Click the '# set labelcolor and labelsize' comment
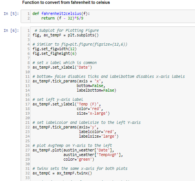This screenshot has height=181, width=195. pos(86,122)
